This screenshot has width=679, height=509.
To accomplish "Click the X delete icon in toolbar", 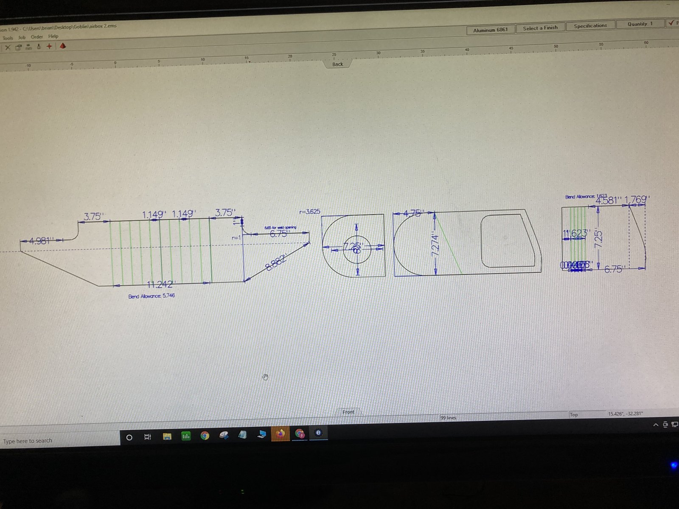I will click(7, 48).
